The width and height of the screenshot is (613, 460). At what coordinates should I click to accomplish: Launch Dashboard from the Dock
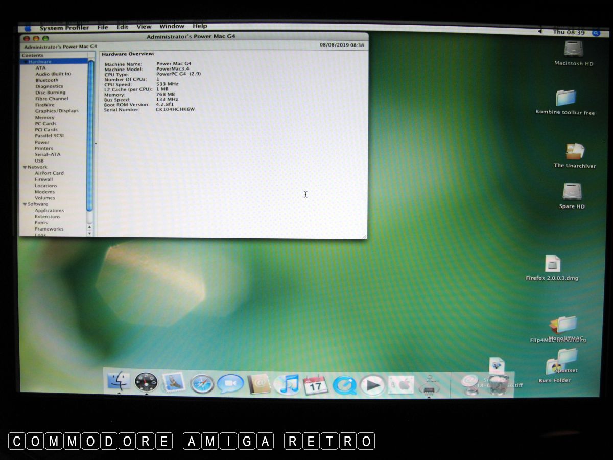tap(146, 382)
